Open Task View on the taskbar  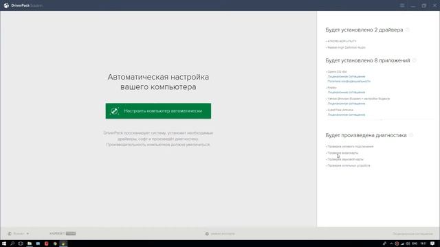click(21, 244)
